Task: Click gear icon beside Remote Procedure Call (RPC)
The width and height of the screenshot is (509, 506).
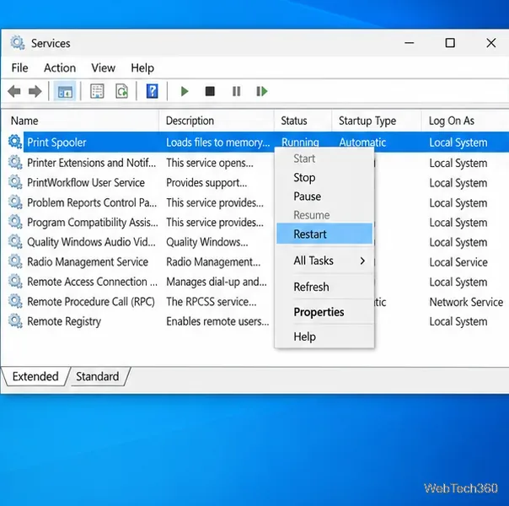Action: tap(15, 301)
